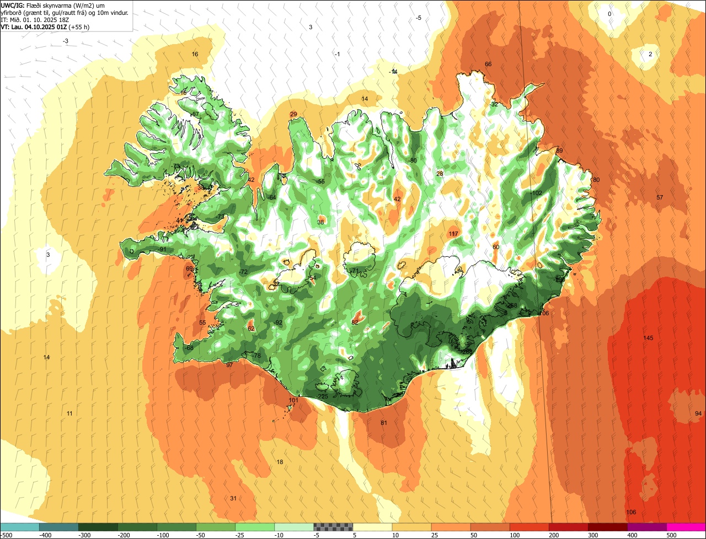Click the '-91' value on the western peninsula
Screen dimensions: 706x539
click(162, 250)
